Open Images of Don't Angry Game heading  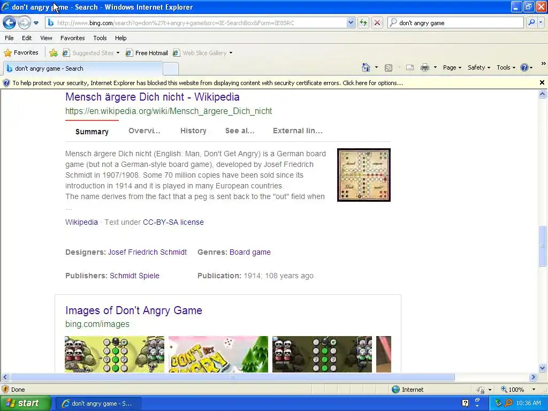pos(134,310)
